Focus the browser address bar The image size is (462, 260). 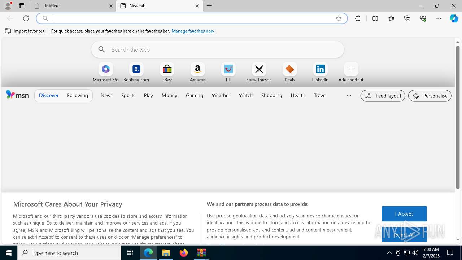point(191,18)
